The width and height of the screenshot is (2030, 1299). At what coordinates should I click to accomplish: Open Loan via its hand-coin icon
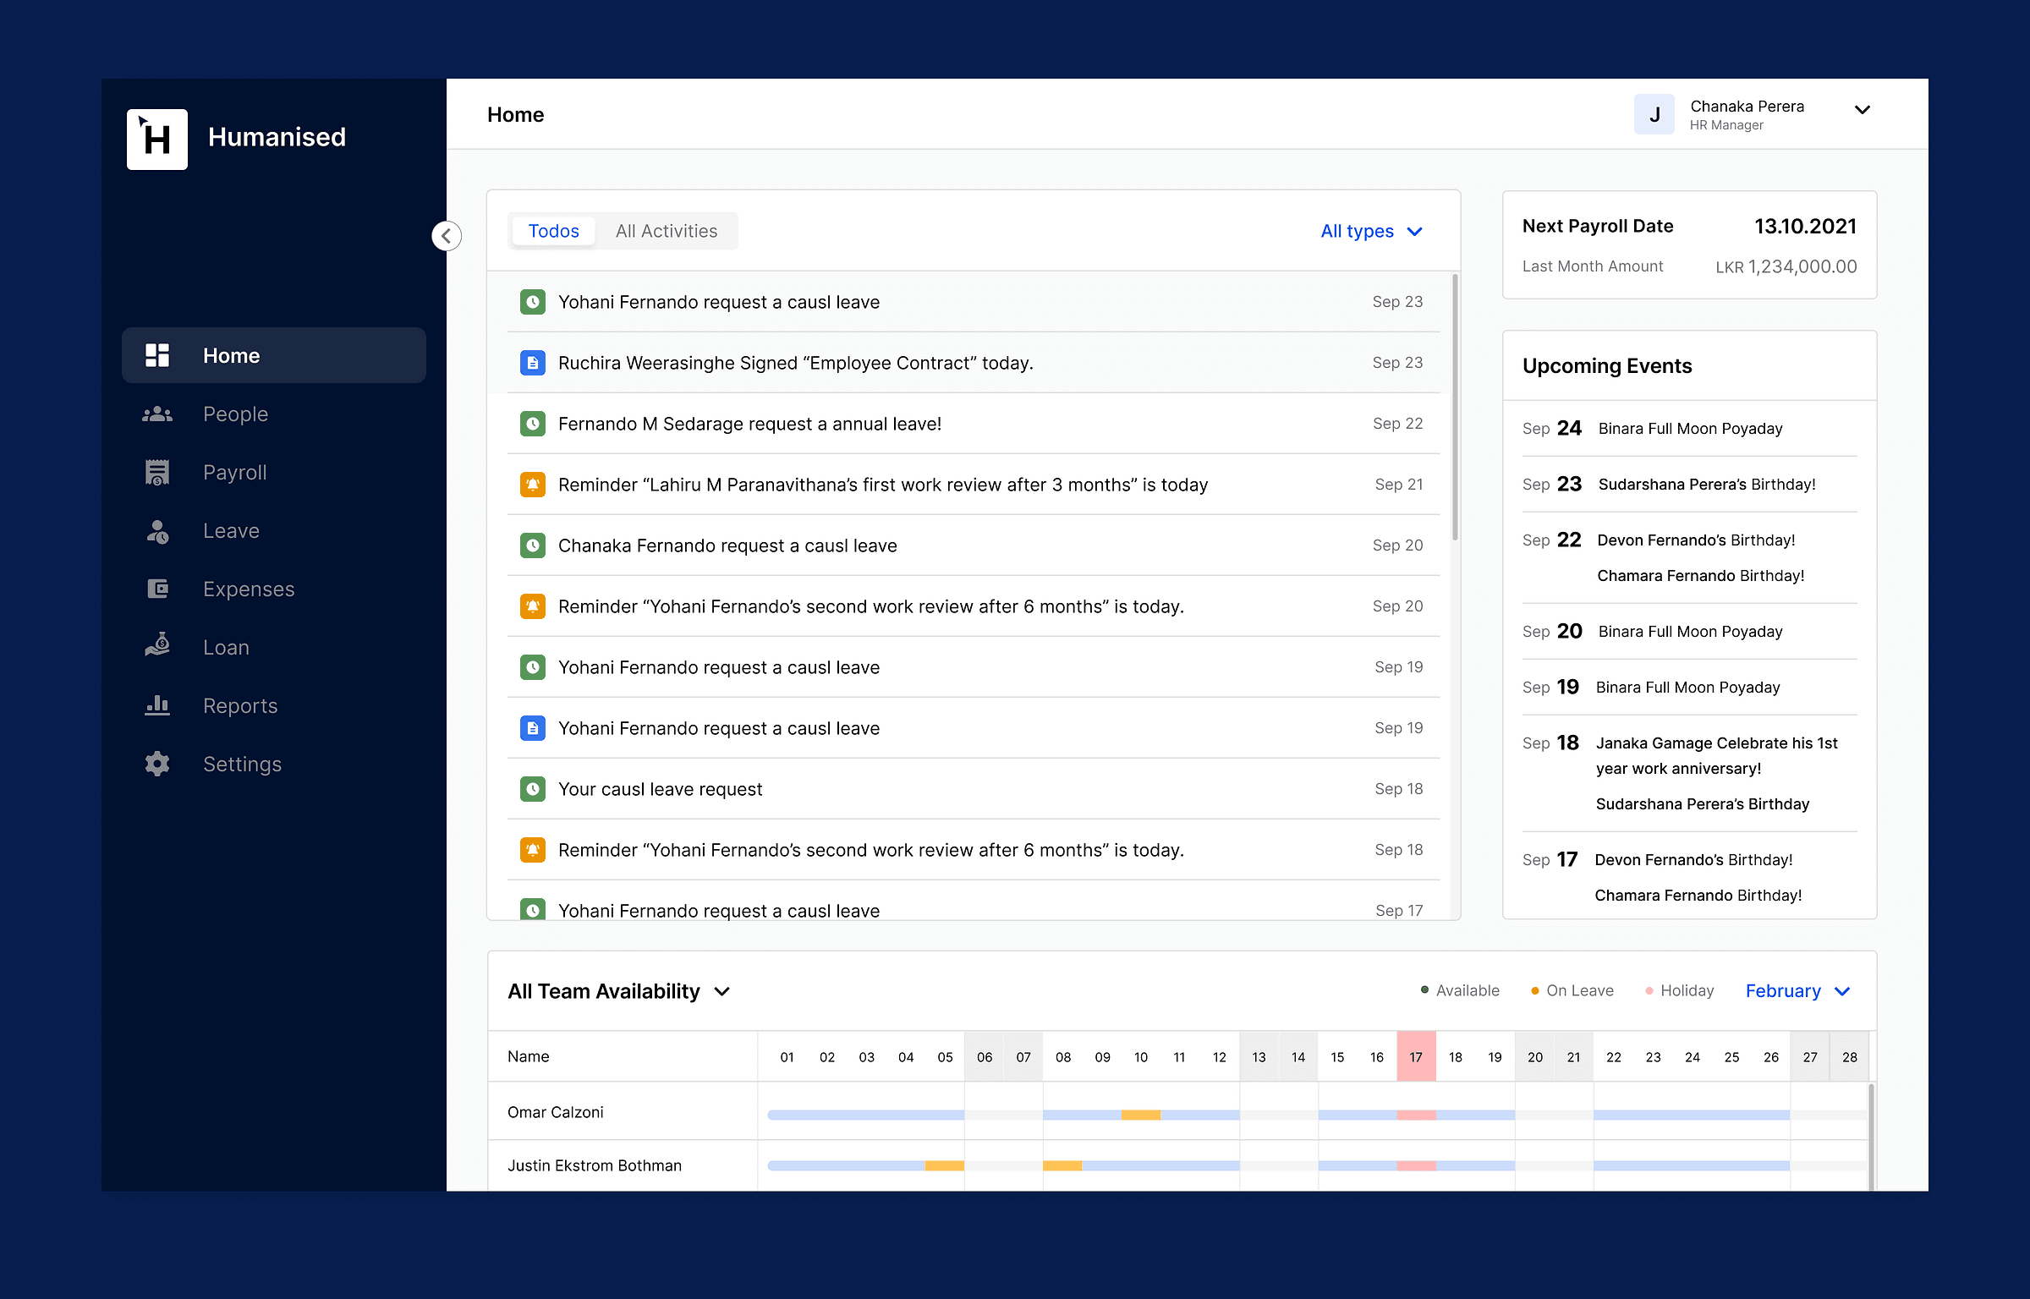pyautogui.click(x=157, y=646)
